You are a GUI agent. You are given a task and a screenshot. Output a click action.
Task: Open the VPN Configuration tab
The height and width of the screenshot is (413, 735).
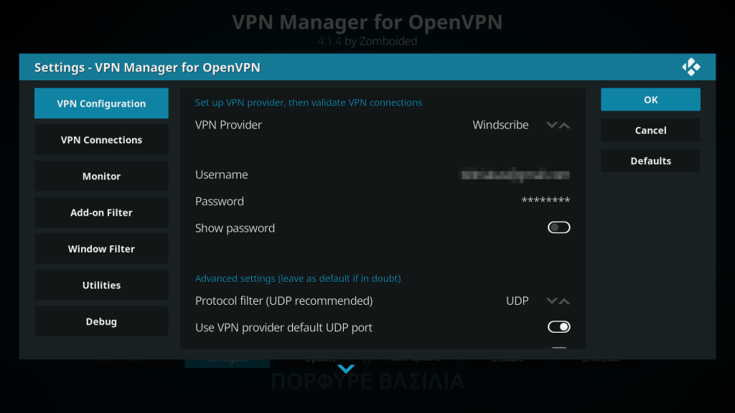coord(101,103)
